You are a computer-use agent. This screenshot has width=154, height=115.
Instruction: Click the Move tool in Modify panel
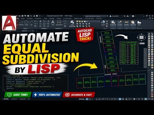40,21
